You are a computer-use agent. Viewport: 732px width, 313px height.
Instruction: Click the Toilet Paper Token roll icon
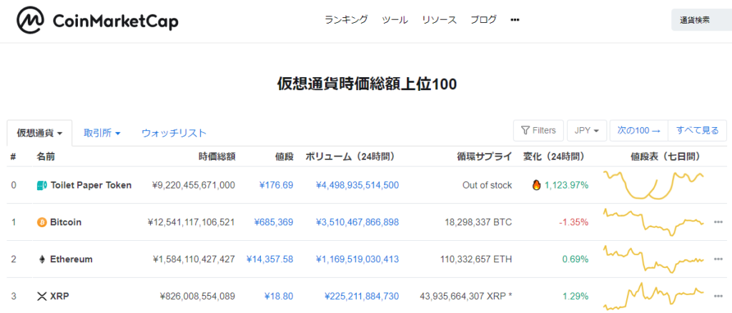pyautogui.click(x=42, y=186)
